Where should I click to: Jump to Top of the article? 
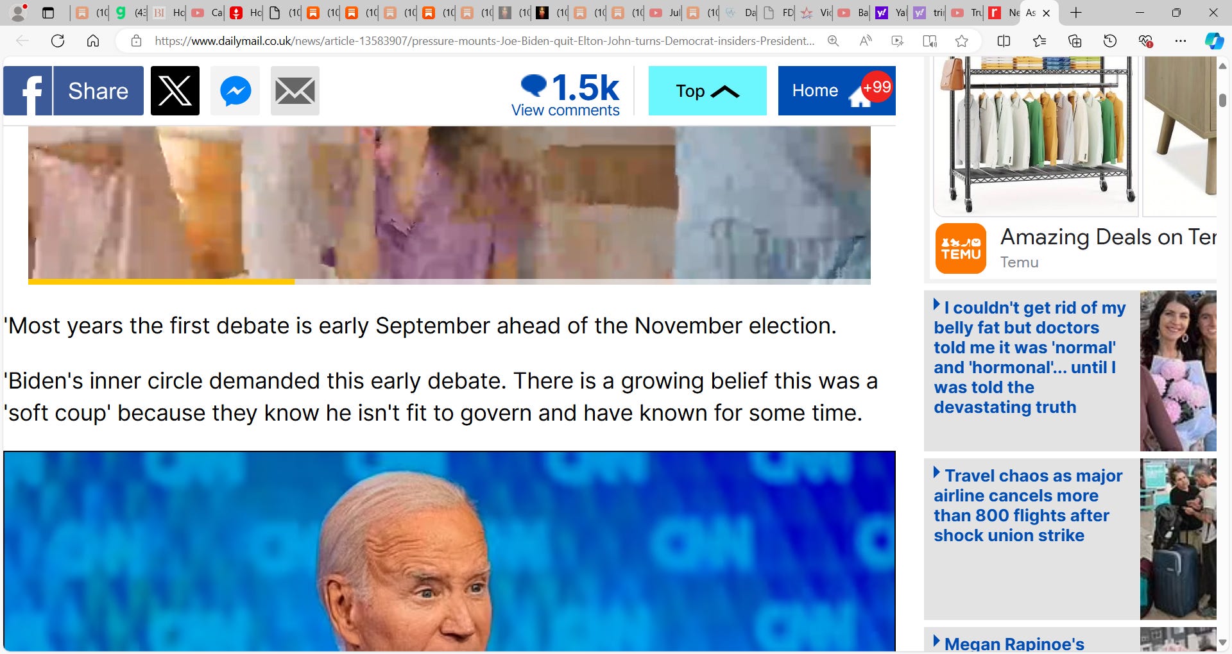(x=707, y=91)
